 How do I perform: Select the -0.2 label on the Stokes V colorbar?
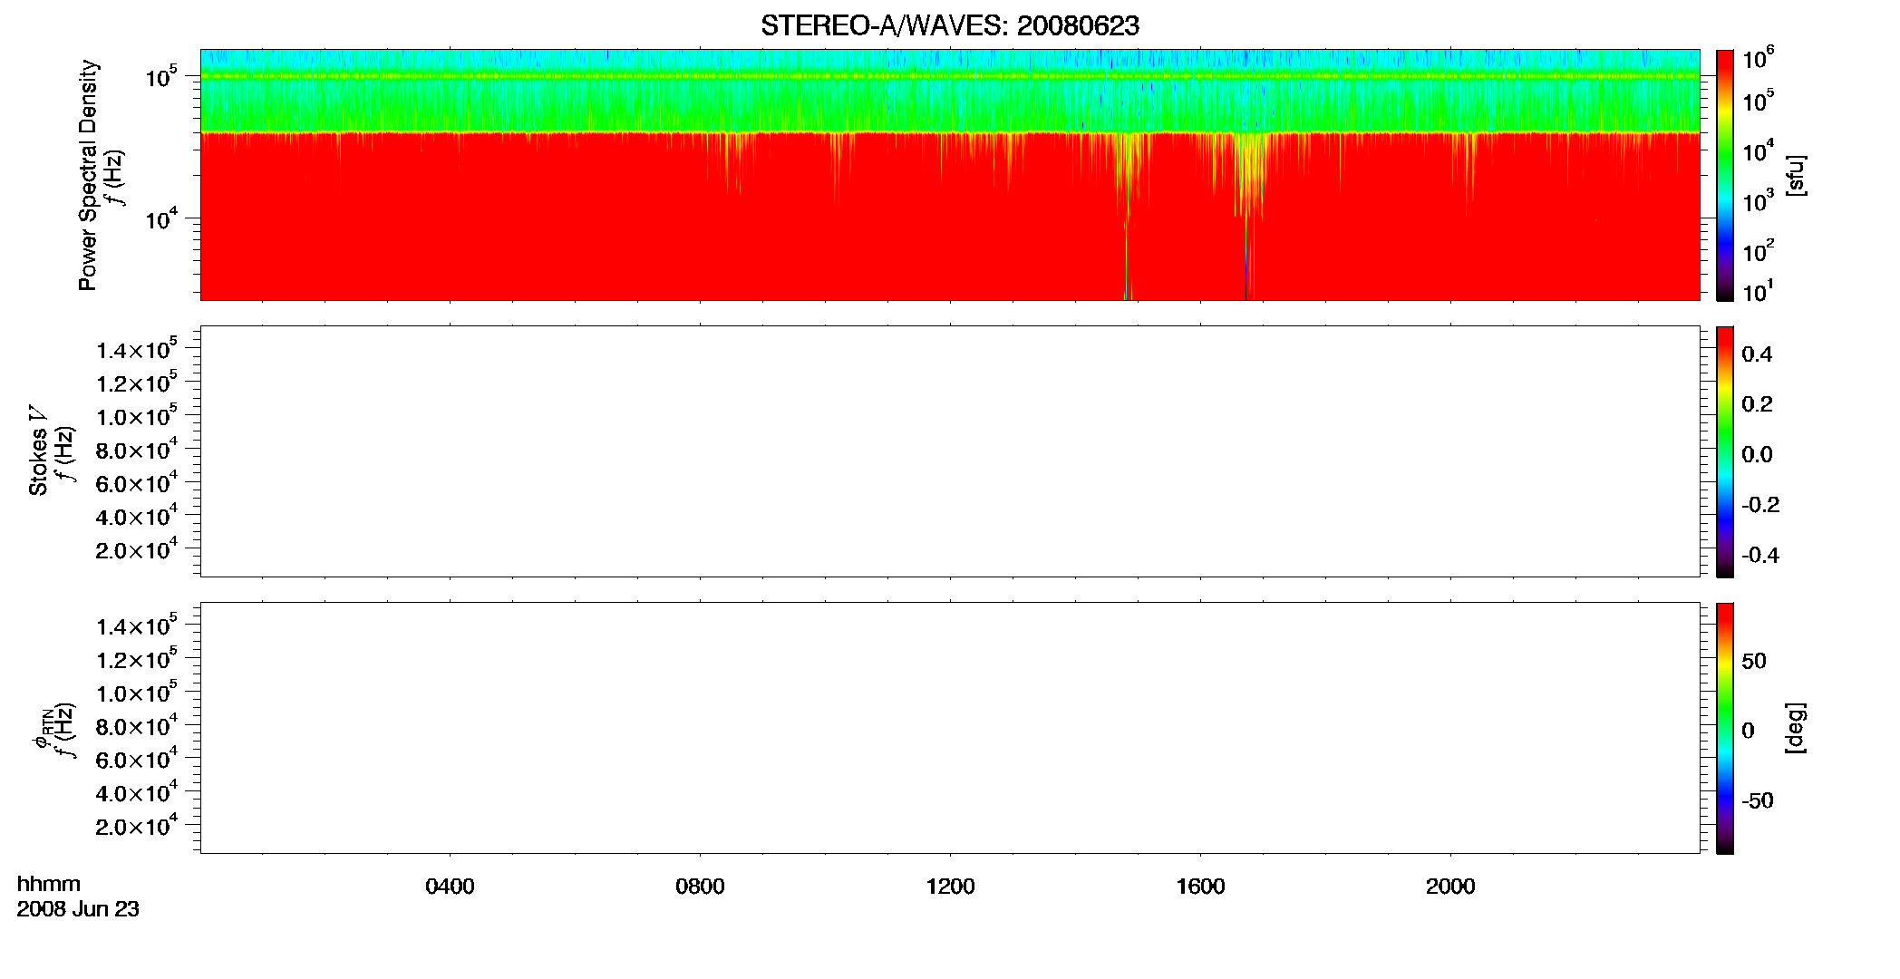pyautogui.click(x=1760, y=505)
